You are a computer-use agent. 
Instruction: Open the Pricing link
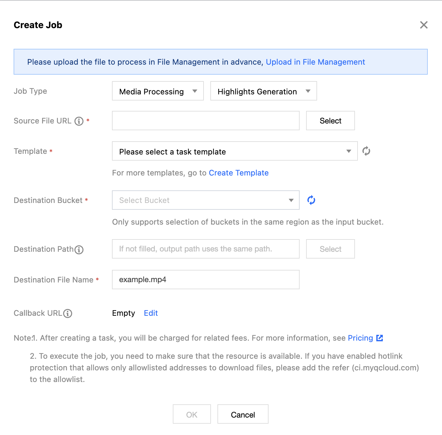[360, 338]
